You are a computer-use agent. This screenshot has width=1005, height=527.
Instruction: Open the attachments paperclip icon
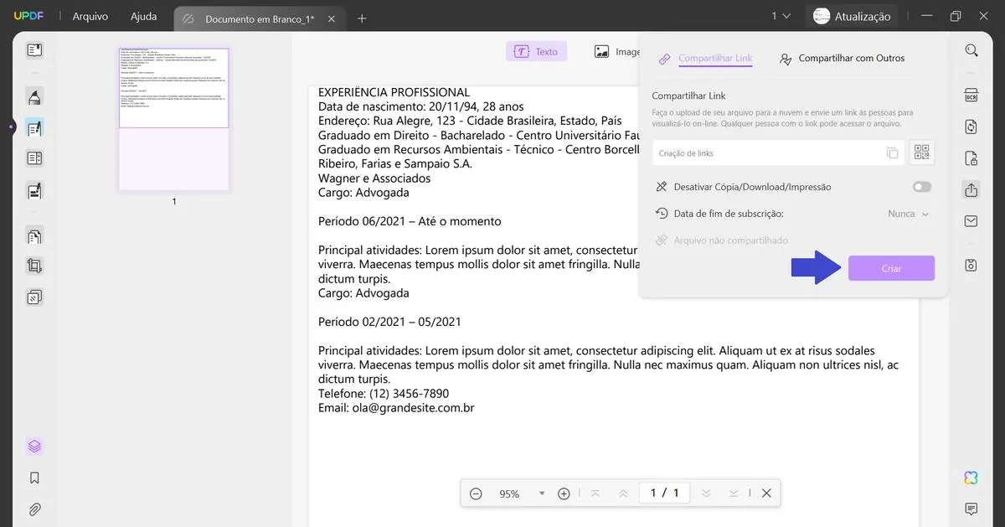(x=33, y=509)
